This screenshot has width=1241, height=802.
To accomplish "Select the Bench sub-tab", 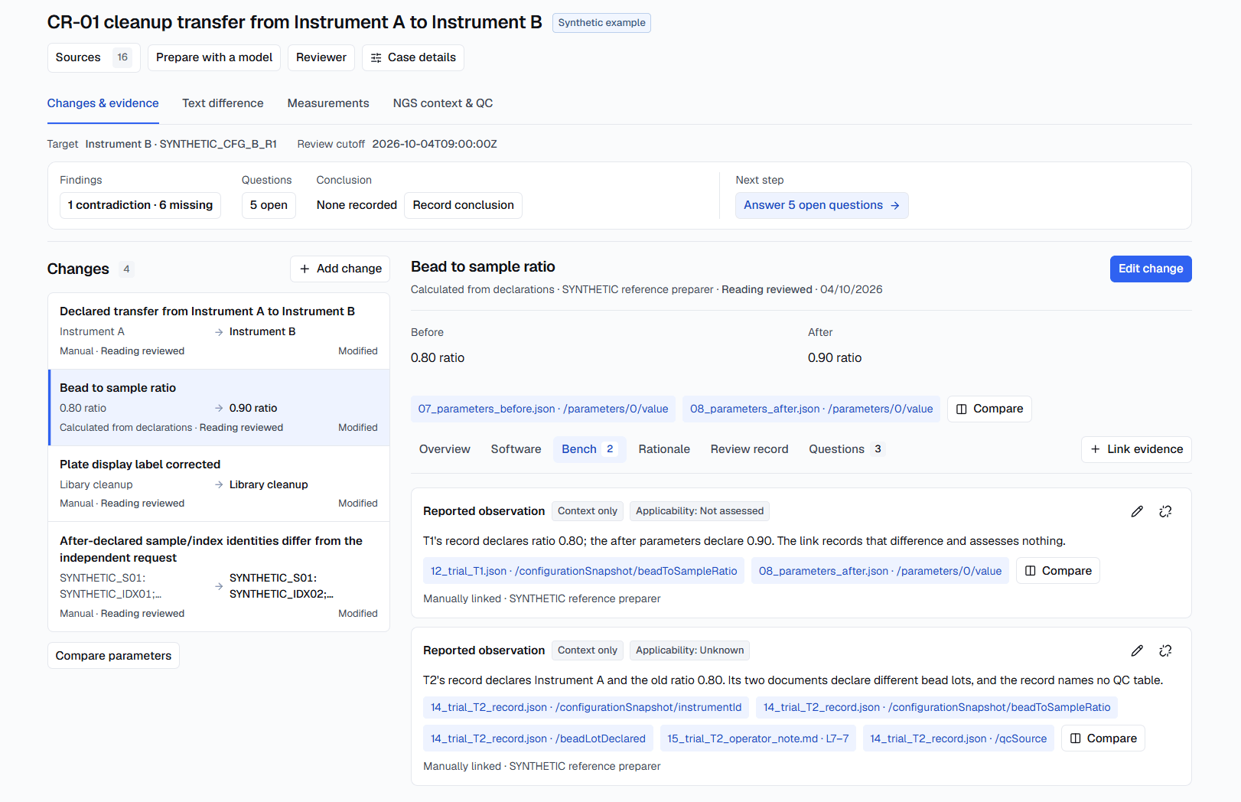I will 589,449.
